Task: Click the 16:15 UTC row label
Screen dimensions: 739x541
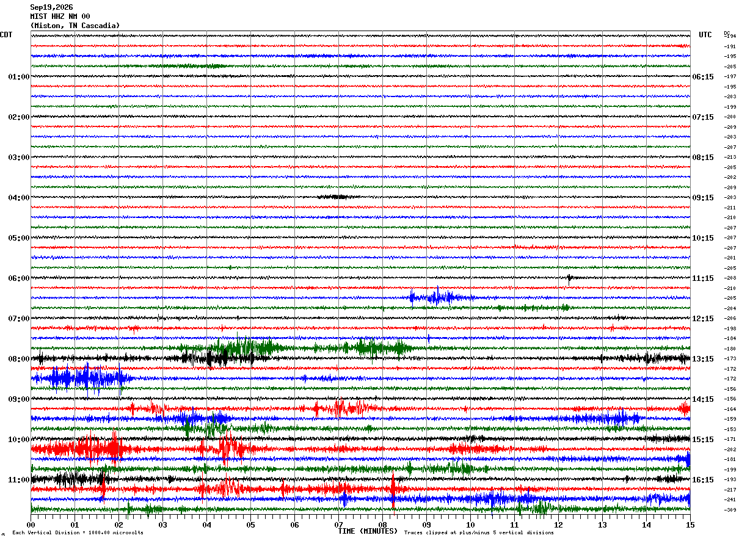Action: pos(703,479)
